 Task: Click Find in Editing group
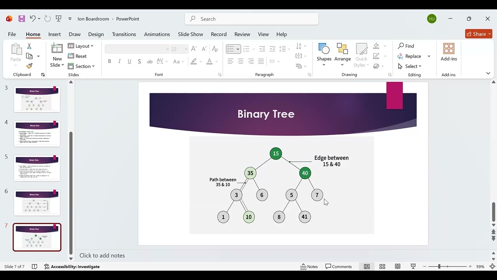click(406, 46)
